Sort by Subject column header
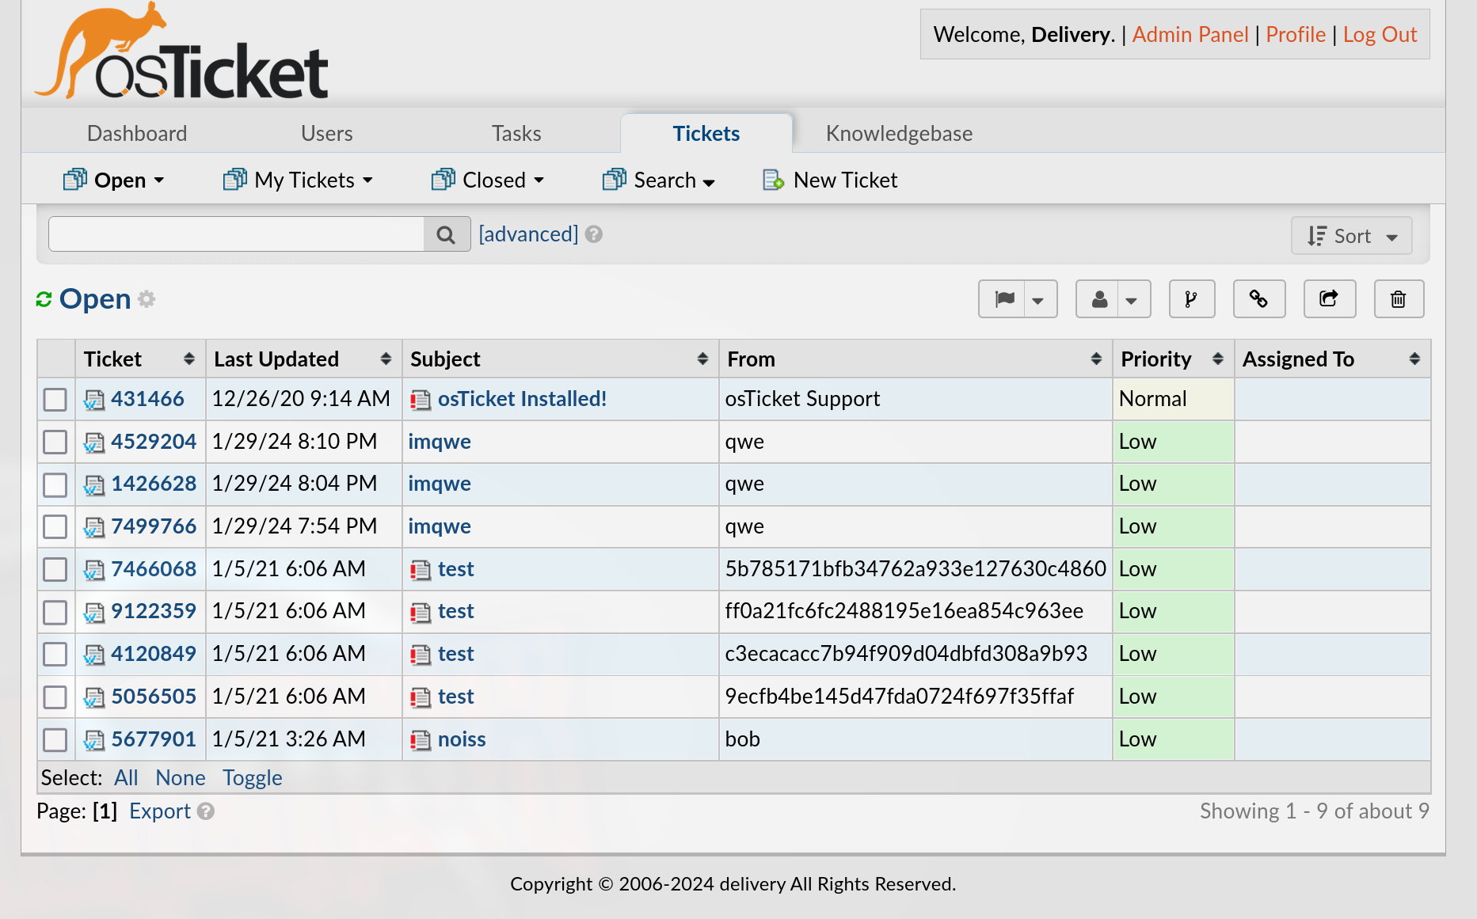This screenshot has height=919, width=1477. pos(560,359)
